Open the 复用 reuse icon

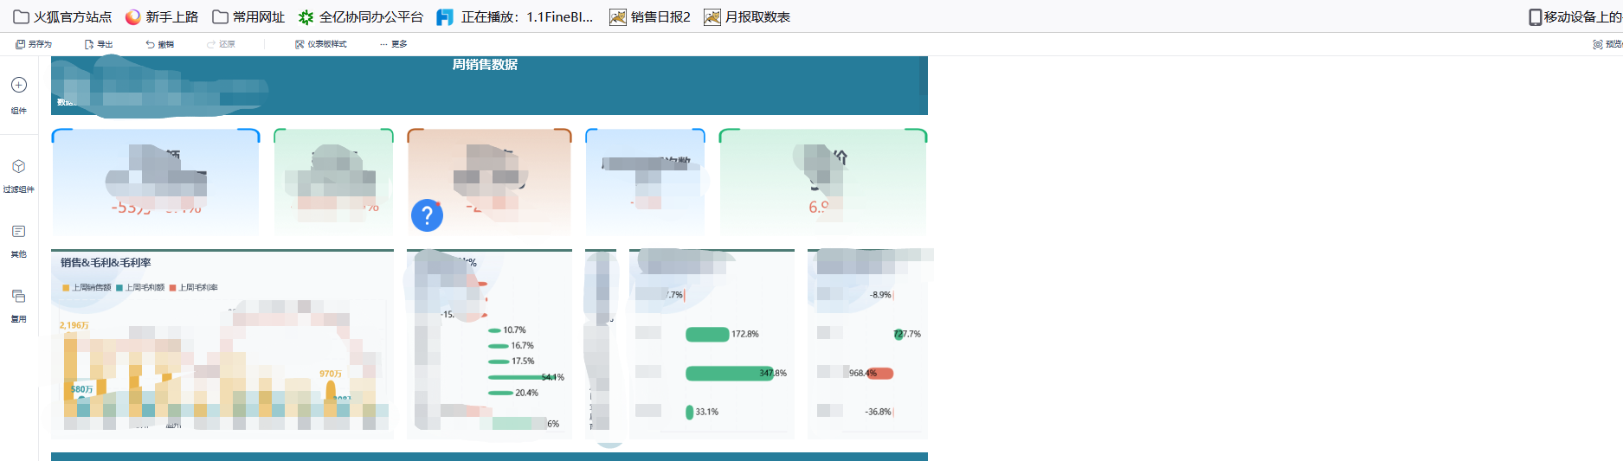point(19,296)
